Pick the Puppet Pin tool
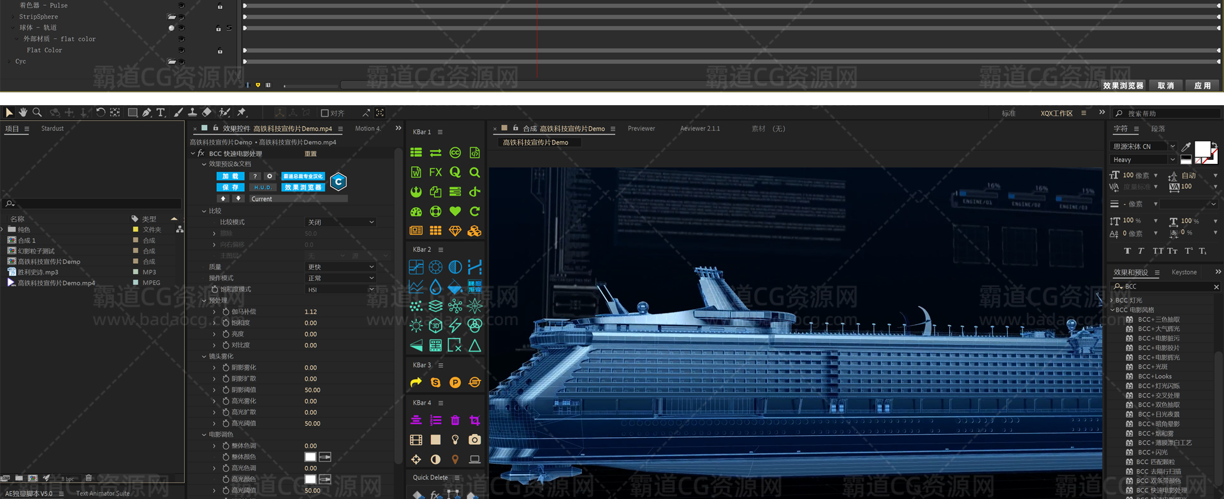Image resolution: width=1224 pixels, height=499 pixels. point(242,113)
